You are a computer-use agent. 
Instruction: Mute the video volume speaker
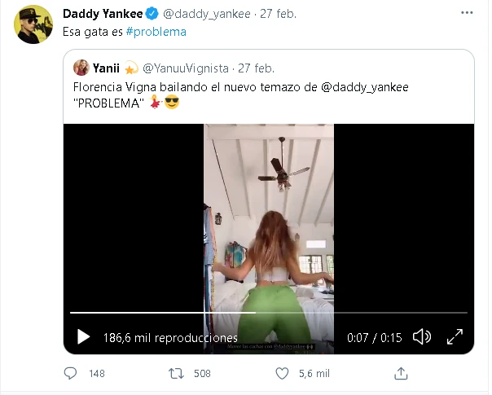(x=421, y=336)
